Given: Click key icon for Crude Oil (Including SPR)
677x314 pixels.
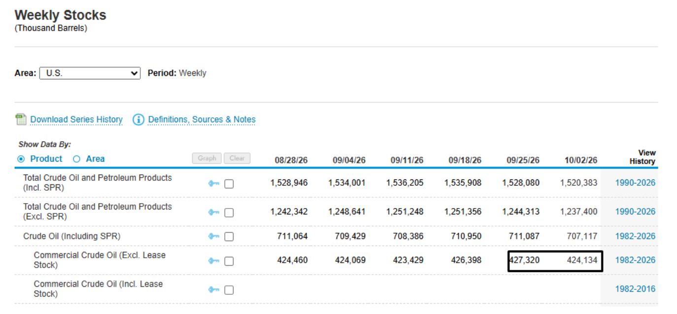Looking at the screenshot, I should tap(214, 237).
